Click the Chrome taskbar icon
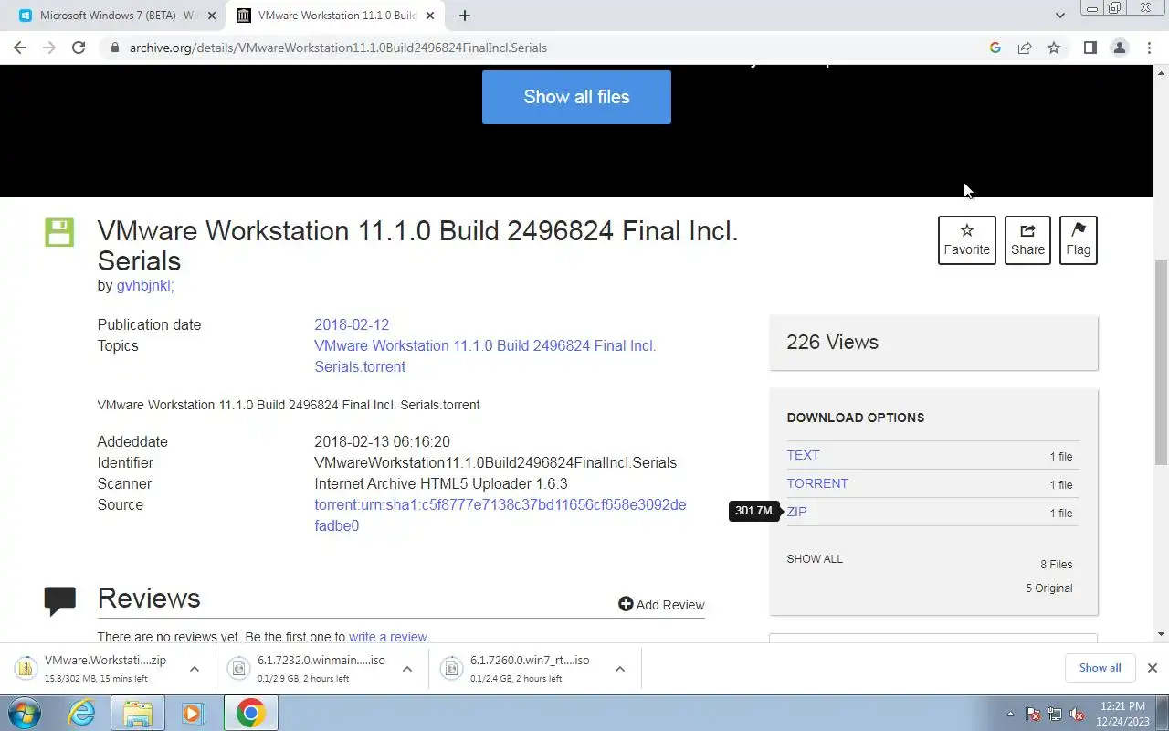The image size is (1169, 731). click(x=250, y=713)
